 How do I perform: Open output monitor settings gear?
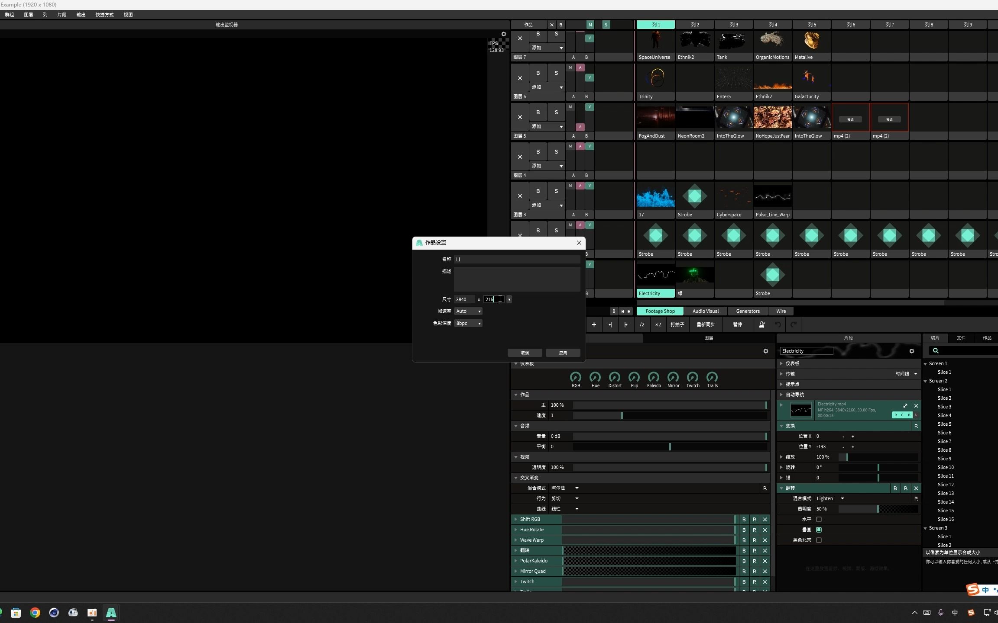503,34
